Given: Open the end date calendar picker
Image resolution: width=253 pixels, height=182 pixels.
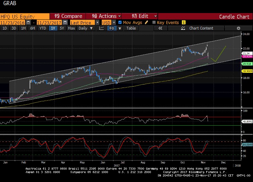Looking at the screenshot, I should point(65,22).
